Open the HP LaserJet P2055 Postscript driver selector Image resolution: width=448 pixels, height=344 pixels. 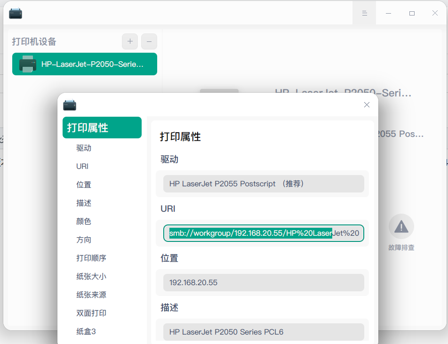click(x=264, y=184)
